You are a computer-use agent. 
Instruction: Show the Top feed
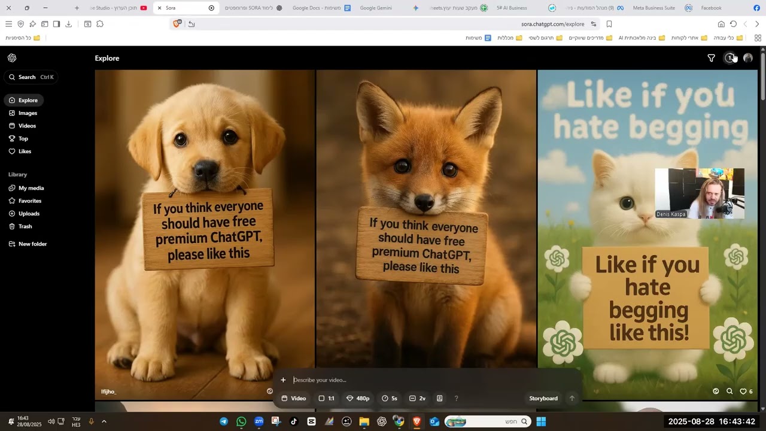pyautogui.click(x=19, y=138)
